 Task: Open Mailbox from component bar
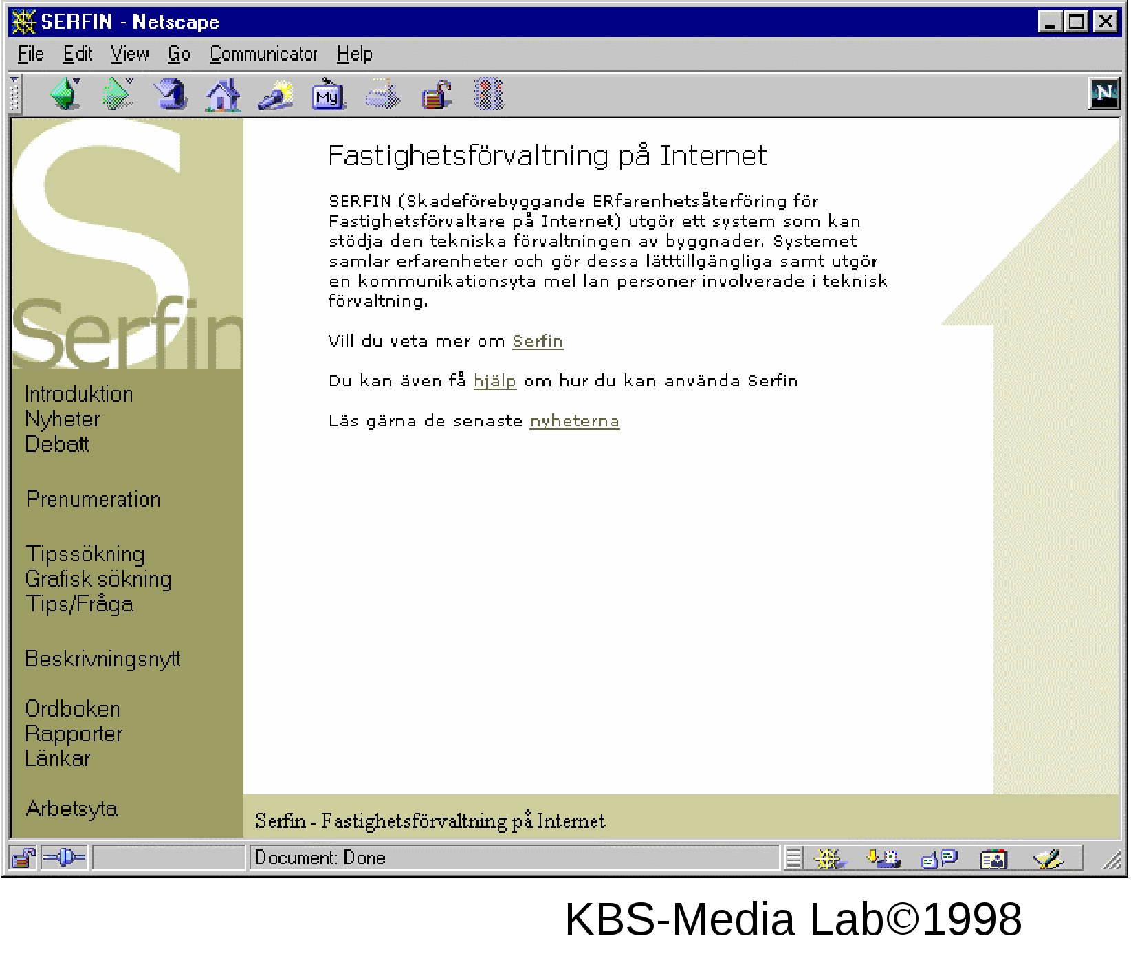coord(883,858)
